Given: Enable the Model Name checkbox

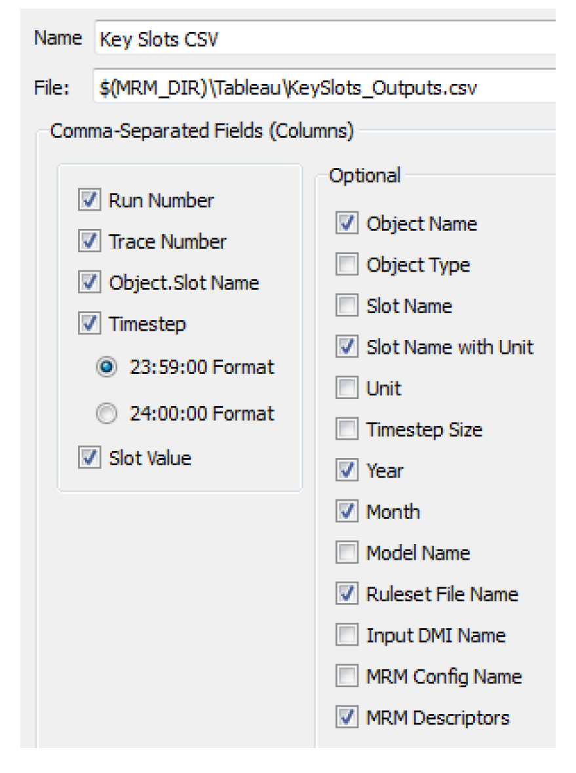Looking at the screenshot, I should click(347, 553).
